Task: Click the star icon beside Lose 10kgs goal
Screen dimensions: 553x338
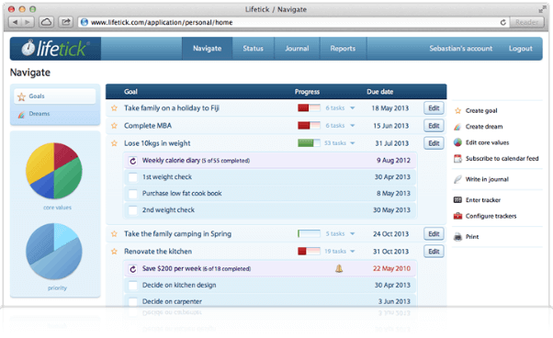Action: pyautogui.click(x=114, y=143)
